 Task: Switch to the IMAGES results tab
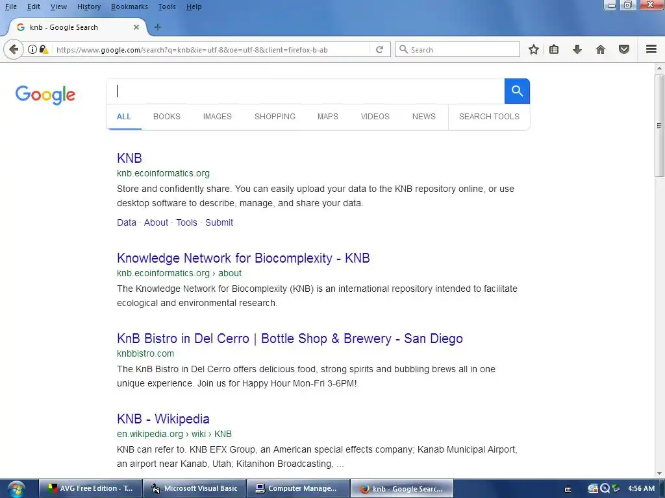click(217, 117)
